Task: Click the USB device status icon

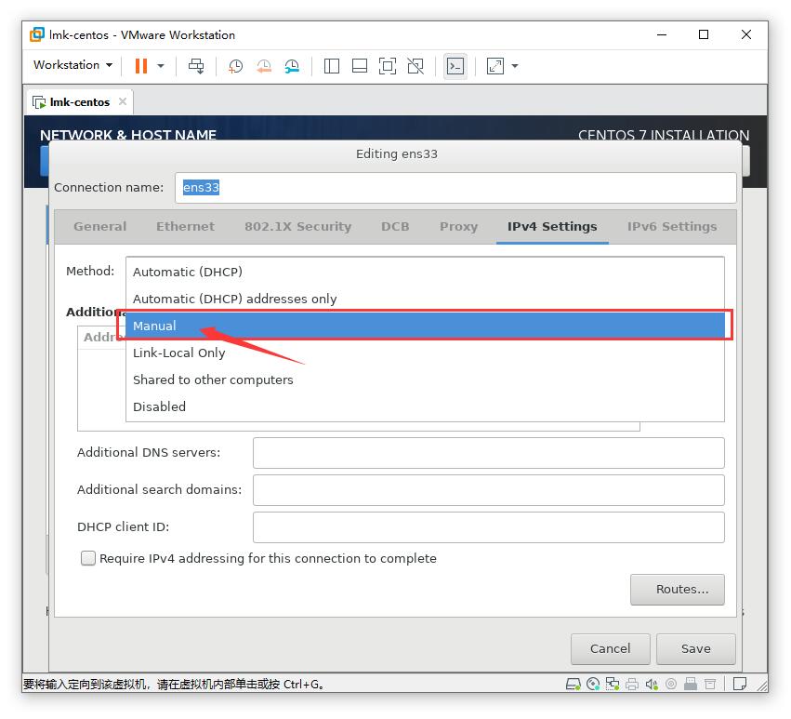Action: [x=690, y=685]
